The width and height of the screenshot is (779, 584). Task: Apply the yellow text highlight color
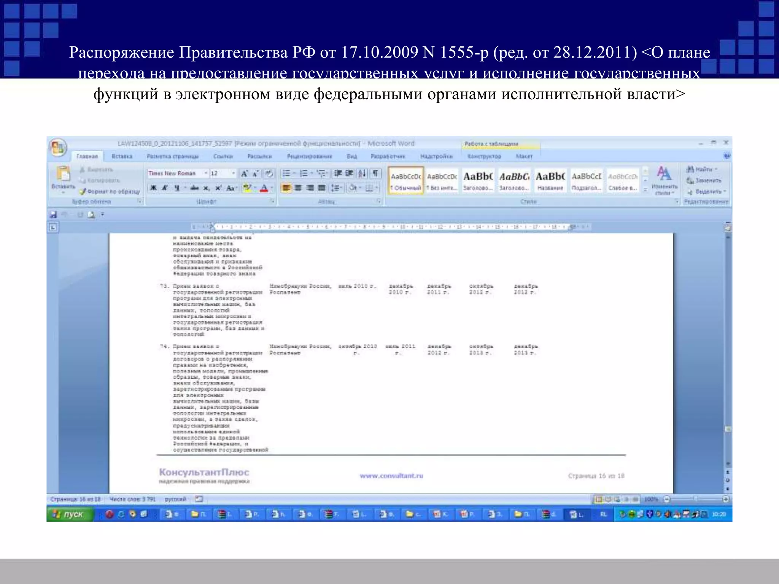tap(247, 188)
